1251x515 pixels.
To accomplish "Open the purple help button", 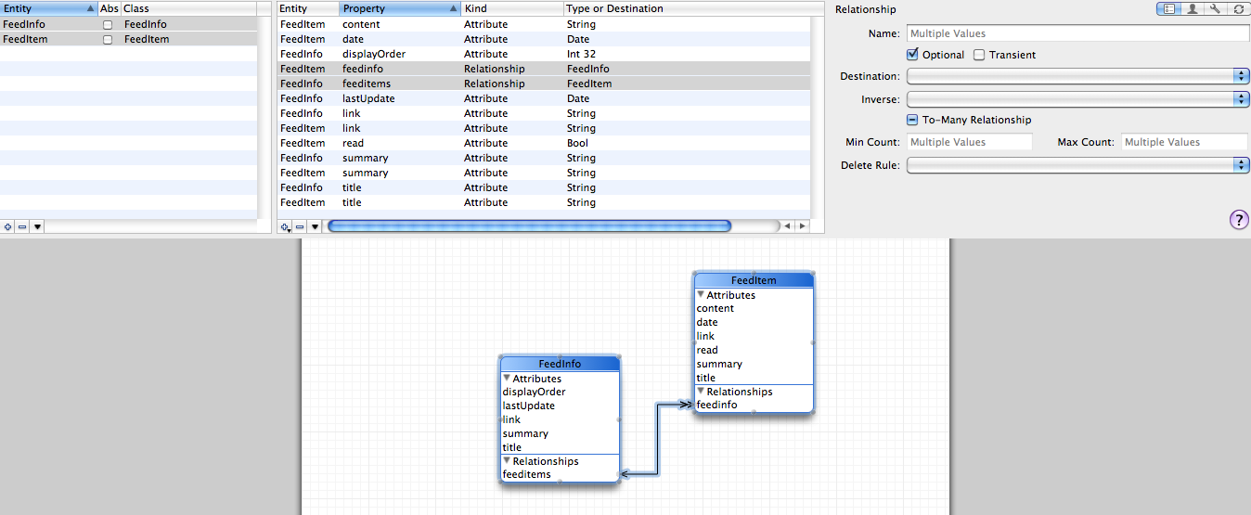I will coord(1239,219).
